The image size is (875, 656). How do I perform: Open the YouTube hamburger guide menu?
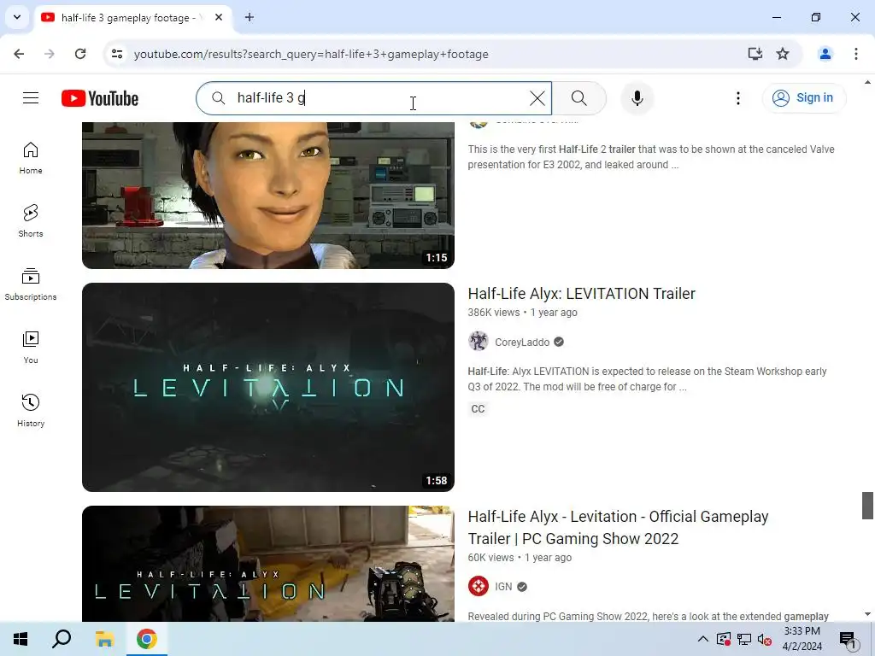coord(31,98)
